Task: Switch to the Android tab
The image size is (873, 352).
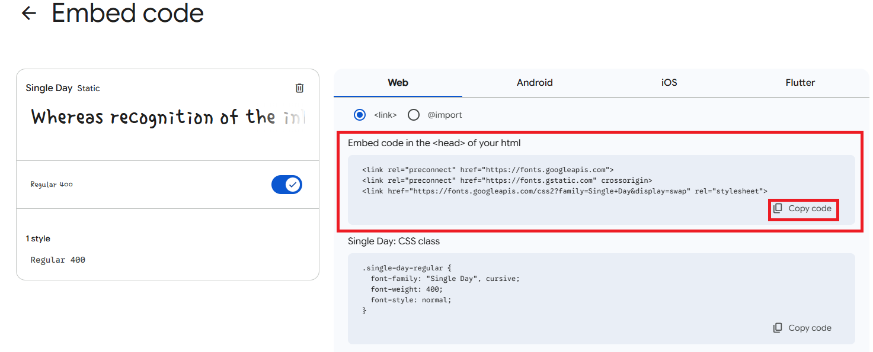Action: pos(535,83)
